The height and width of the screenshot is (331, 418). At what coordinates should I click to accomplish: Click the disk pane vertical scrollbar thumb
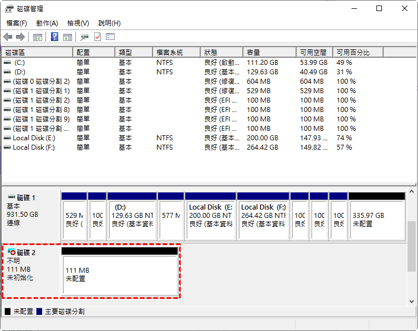point(411,246)
